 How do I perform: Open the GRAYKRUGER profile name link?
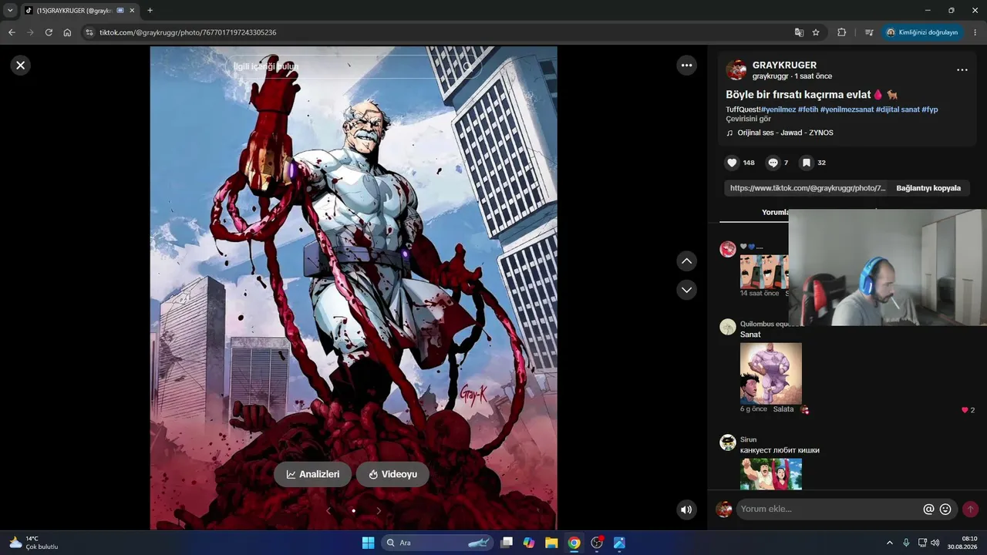(x=784, y=66)
